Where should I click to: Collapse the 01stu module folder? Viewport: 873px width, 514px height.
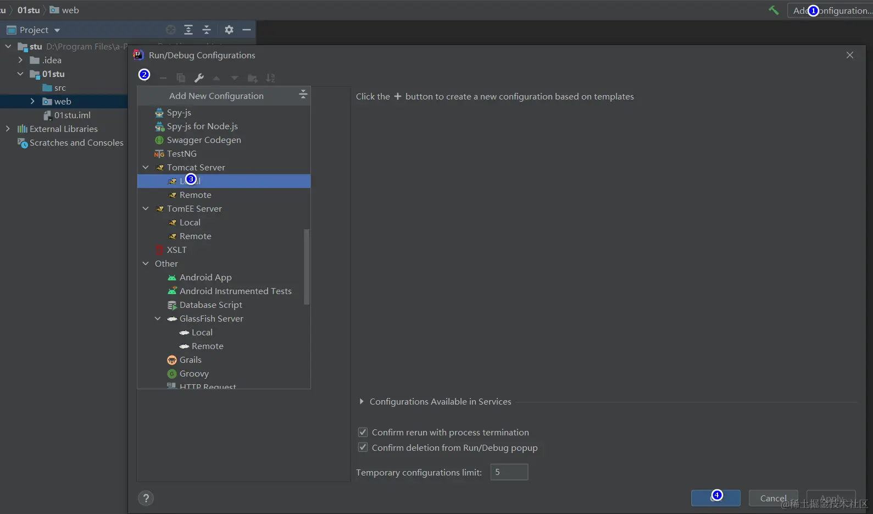pyautogui.click(x=20, y=74)
